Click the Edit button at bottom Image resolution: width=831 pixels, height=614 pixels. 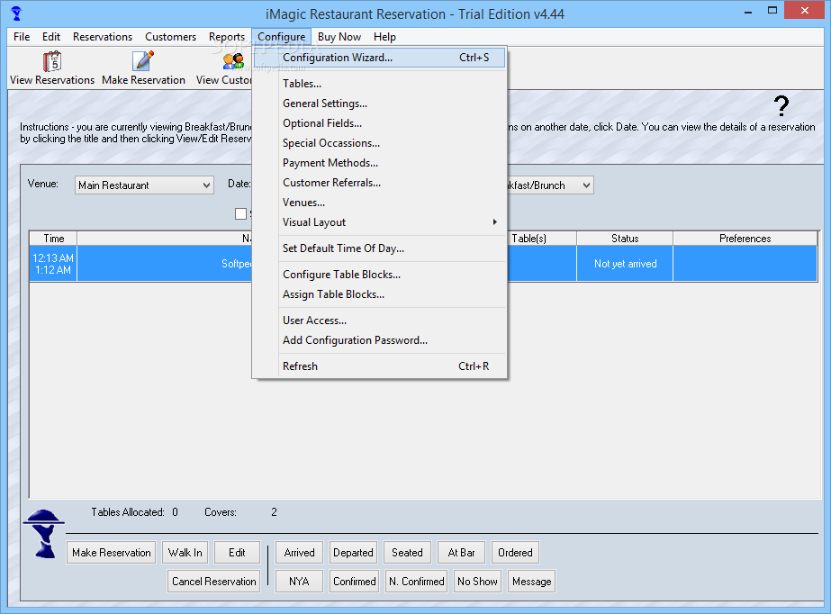(x=237, y=553)
